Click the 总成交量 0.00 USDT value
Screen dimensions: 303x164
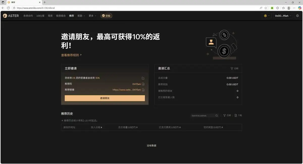232,78
